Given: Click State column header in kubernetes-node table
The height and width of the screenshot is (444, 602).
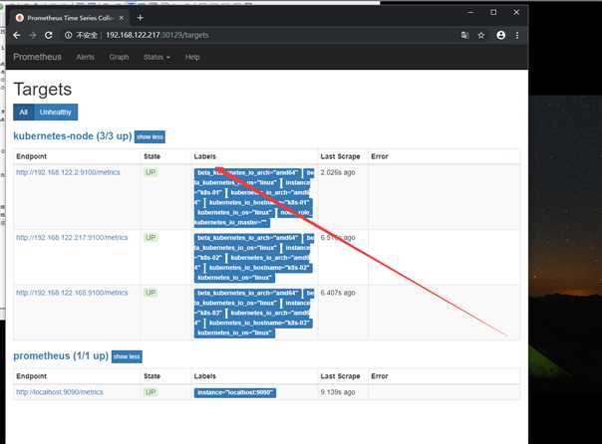Looking at the screenshot, I should (x=152, y=156).
